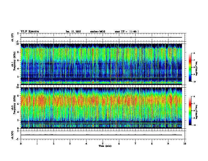Viewport: 208px width, 161px height.
Task: Click inside the ch.2 spectrogram panel
Action: (101, 108)
